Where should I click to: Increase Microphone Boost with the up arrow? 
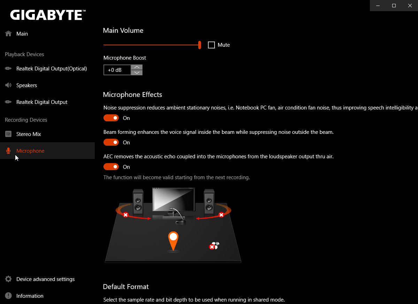tap(137, 67)
